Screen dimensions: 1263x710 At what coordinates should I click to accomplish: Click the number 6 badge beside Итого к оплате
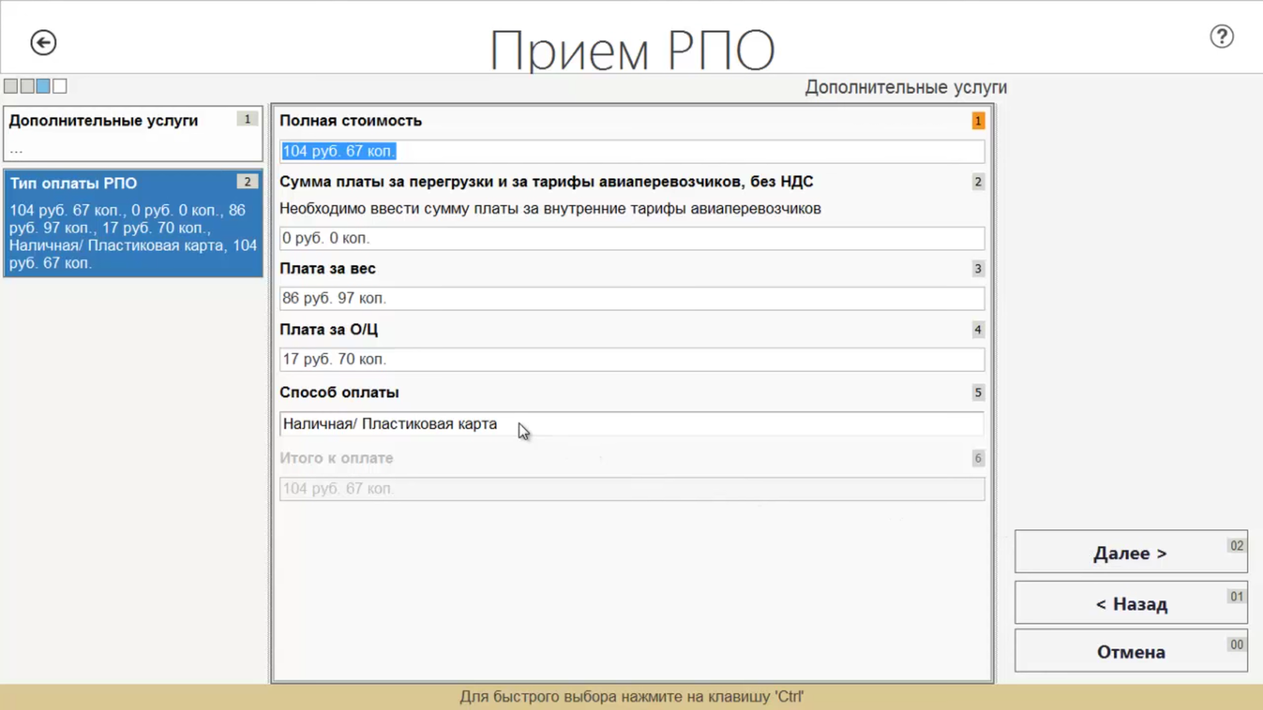coord(978,458)
